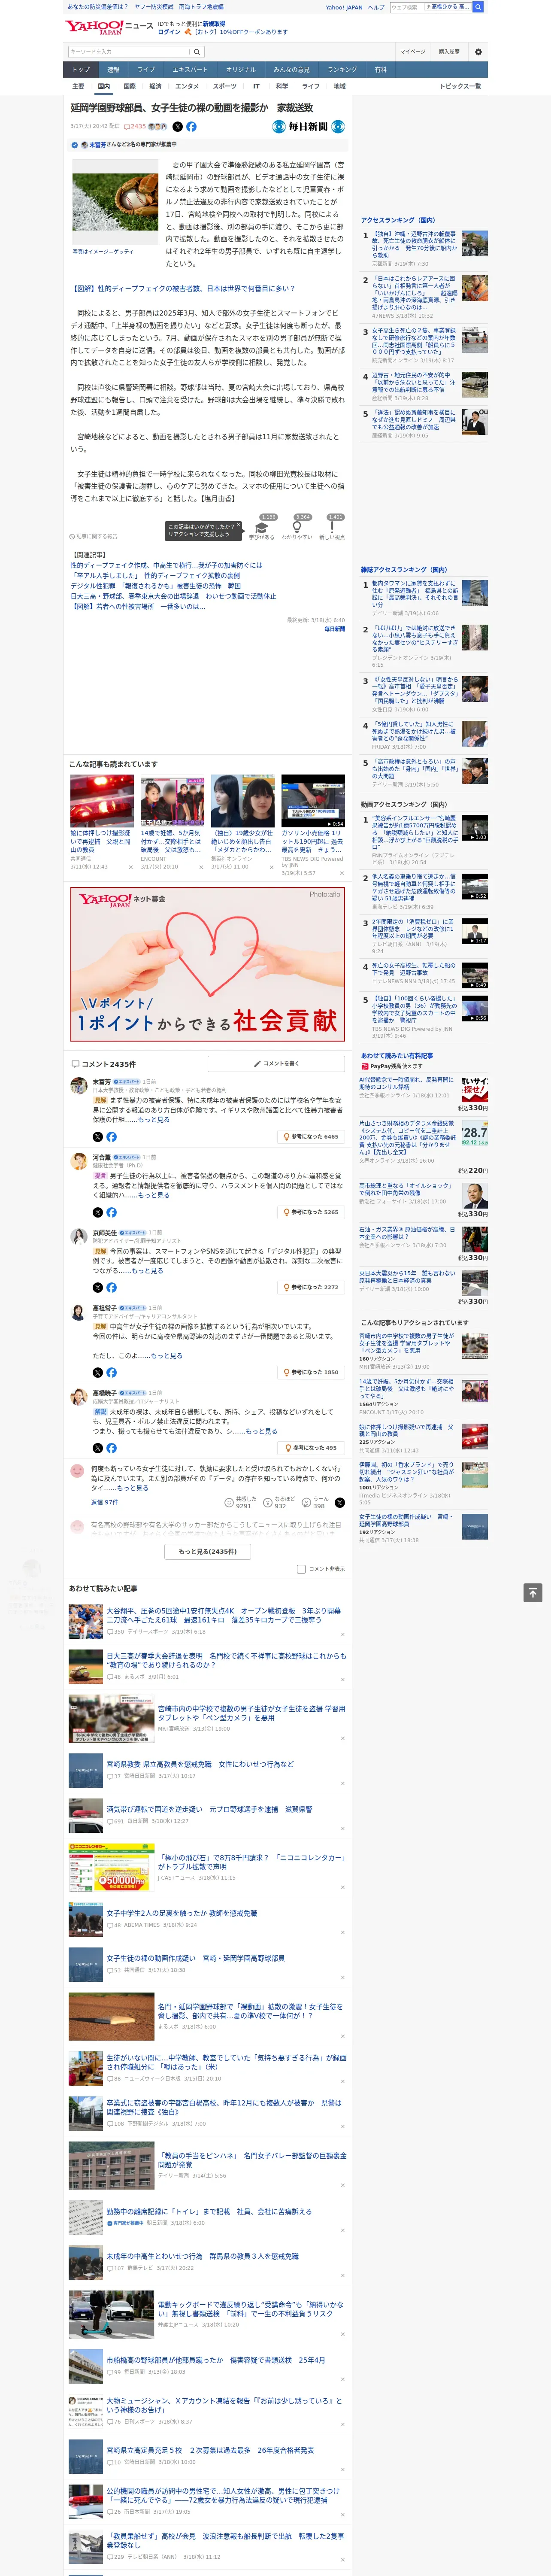Share 河合薫's comment on X
Viewport: 551px width, 2576px height.
pos(97,1212)
